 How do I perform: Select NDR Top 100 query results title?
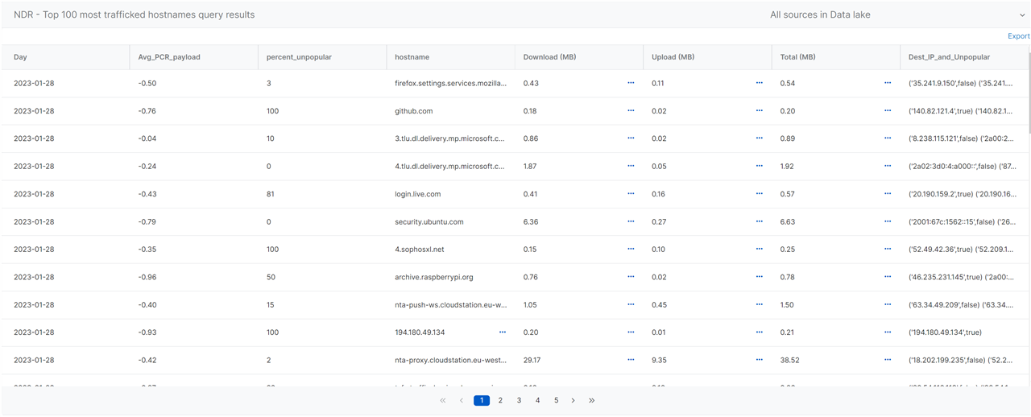pos(134,14)
